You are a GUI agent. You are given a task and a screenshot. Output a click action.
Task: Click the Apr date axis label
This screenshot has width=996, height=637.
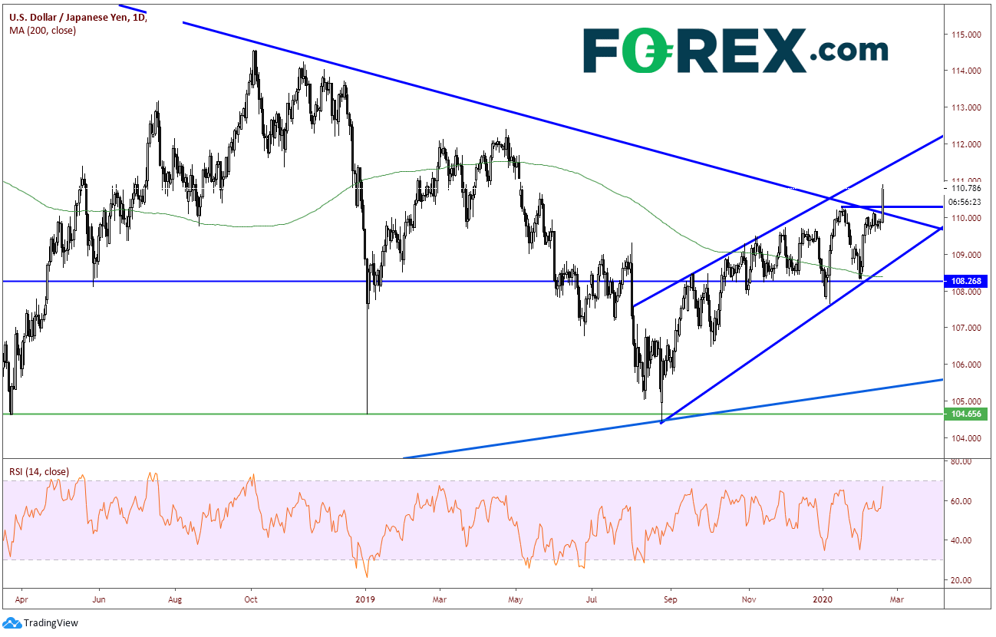(21, 600)
